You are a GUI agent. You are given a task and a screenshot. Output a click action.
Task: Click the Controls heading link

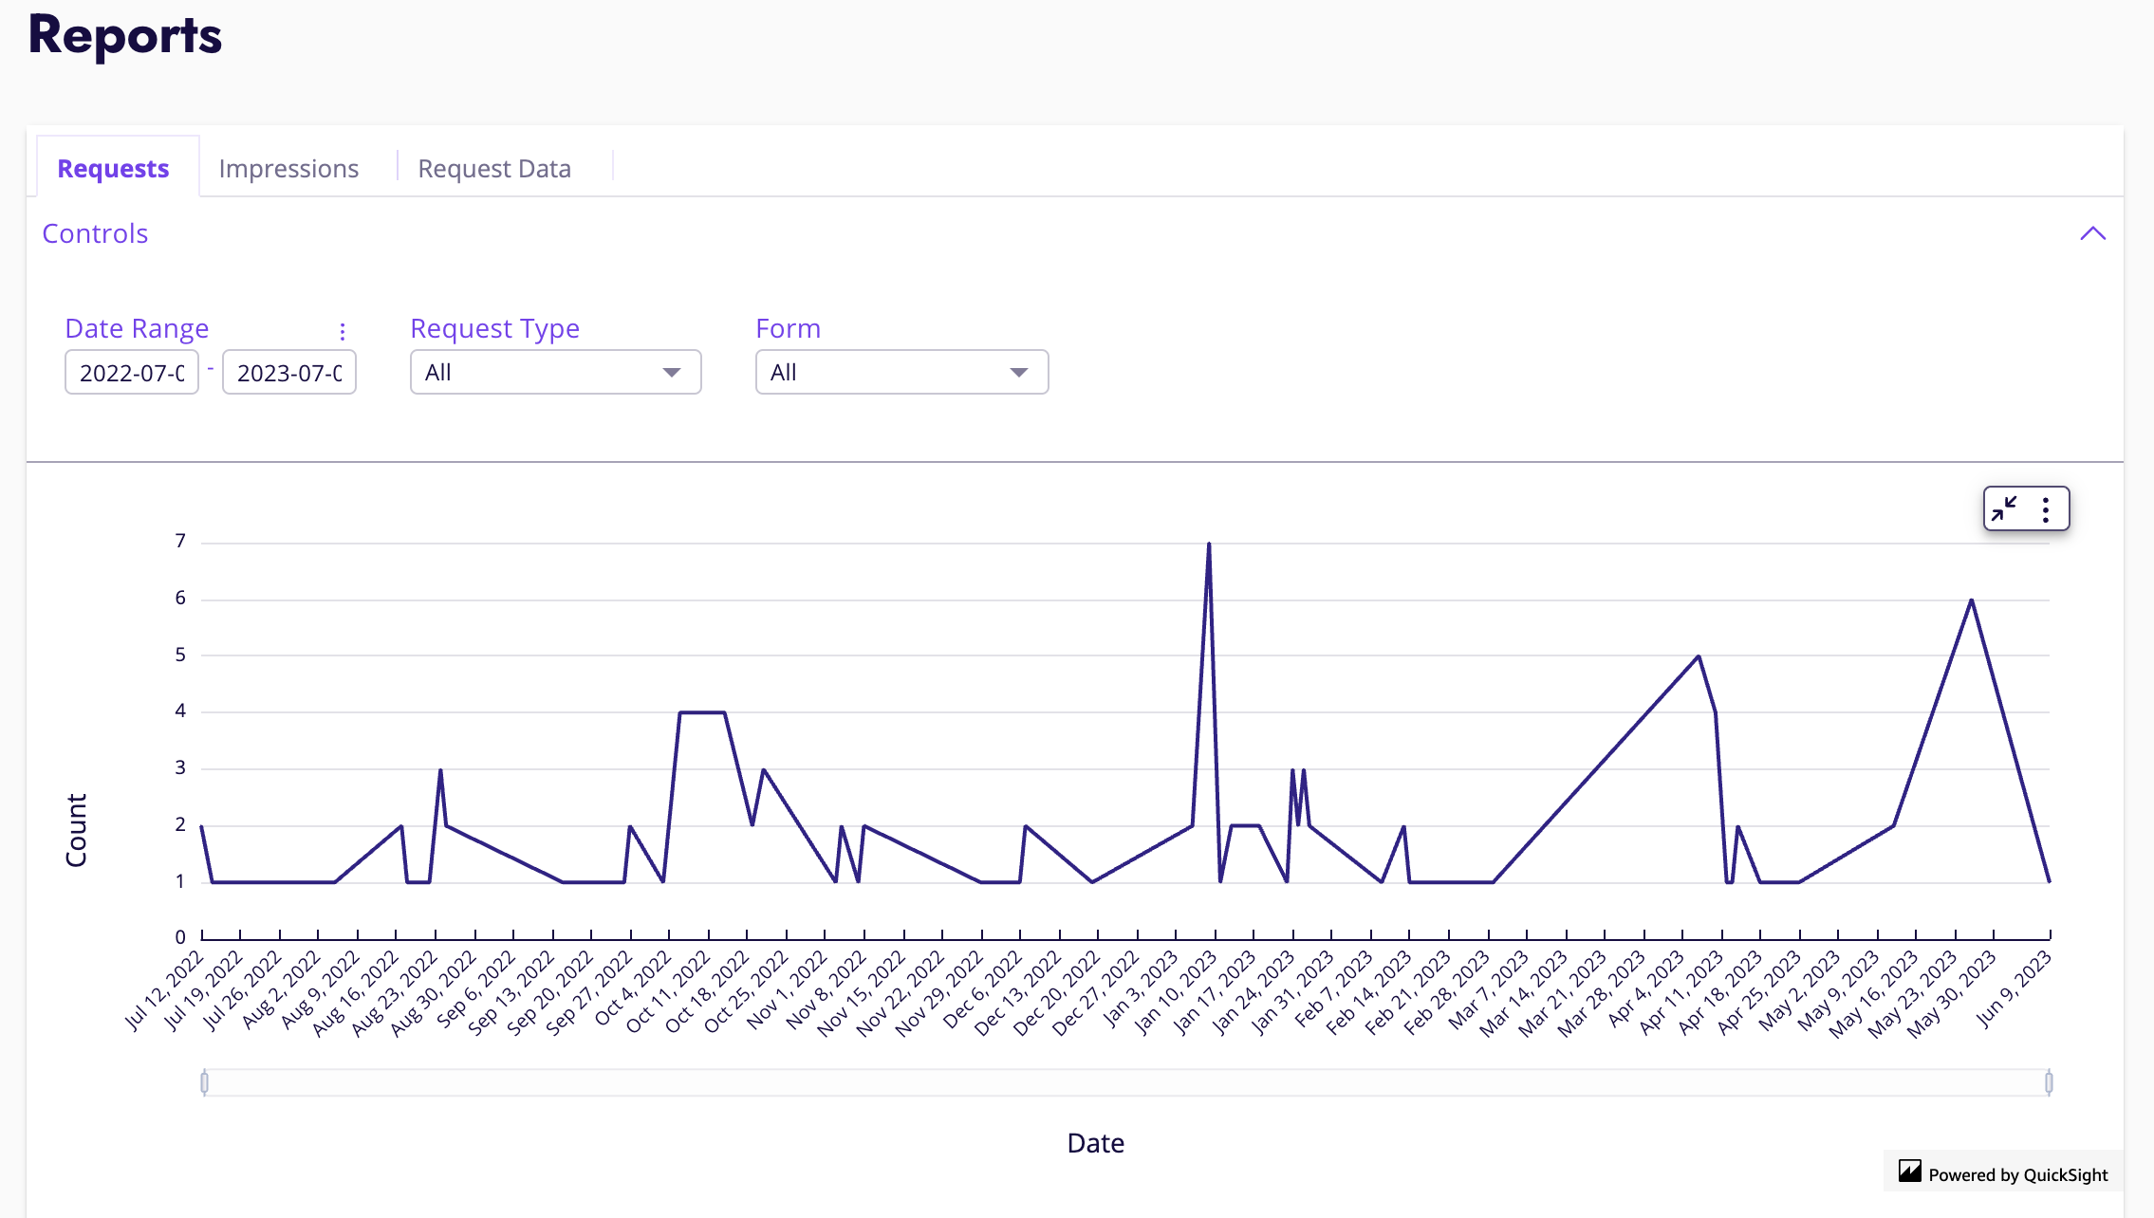(x=94, y=233)
